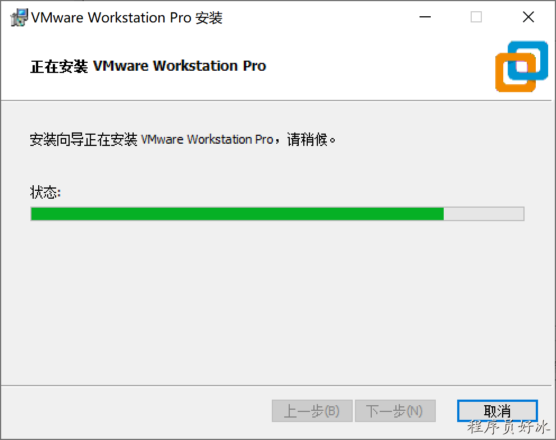Click empty gray area below the progress bar
This screenshot has height=440, width=556.
[x=276, y=301]
